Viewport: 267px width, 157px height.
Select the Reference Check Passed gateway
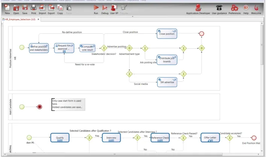pyautogui.click(x=184, y=138)
